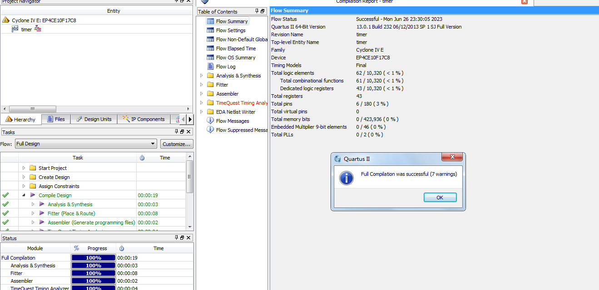
Task: Click the Compile Design play icon
Action: pos(33,195)
